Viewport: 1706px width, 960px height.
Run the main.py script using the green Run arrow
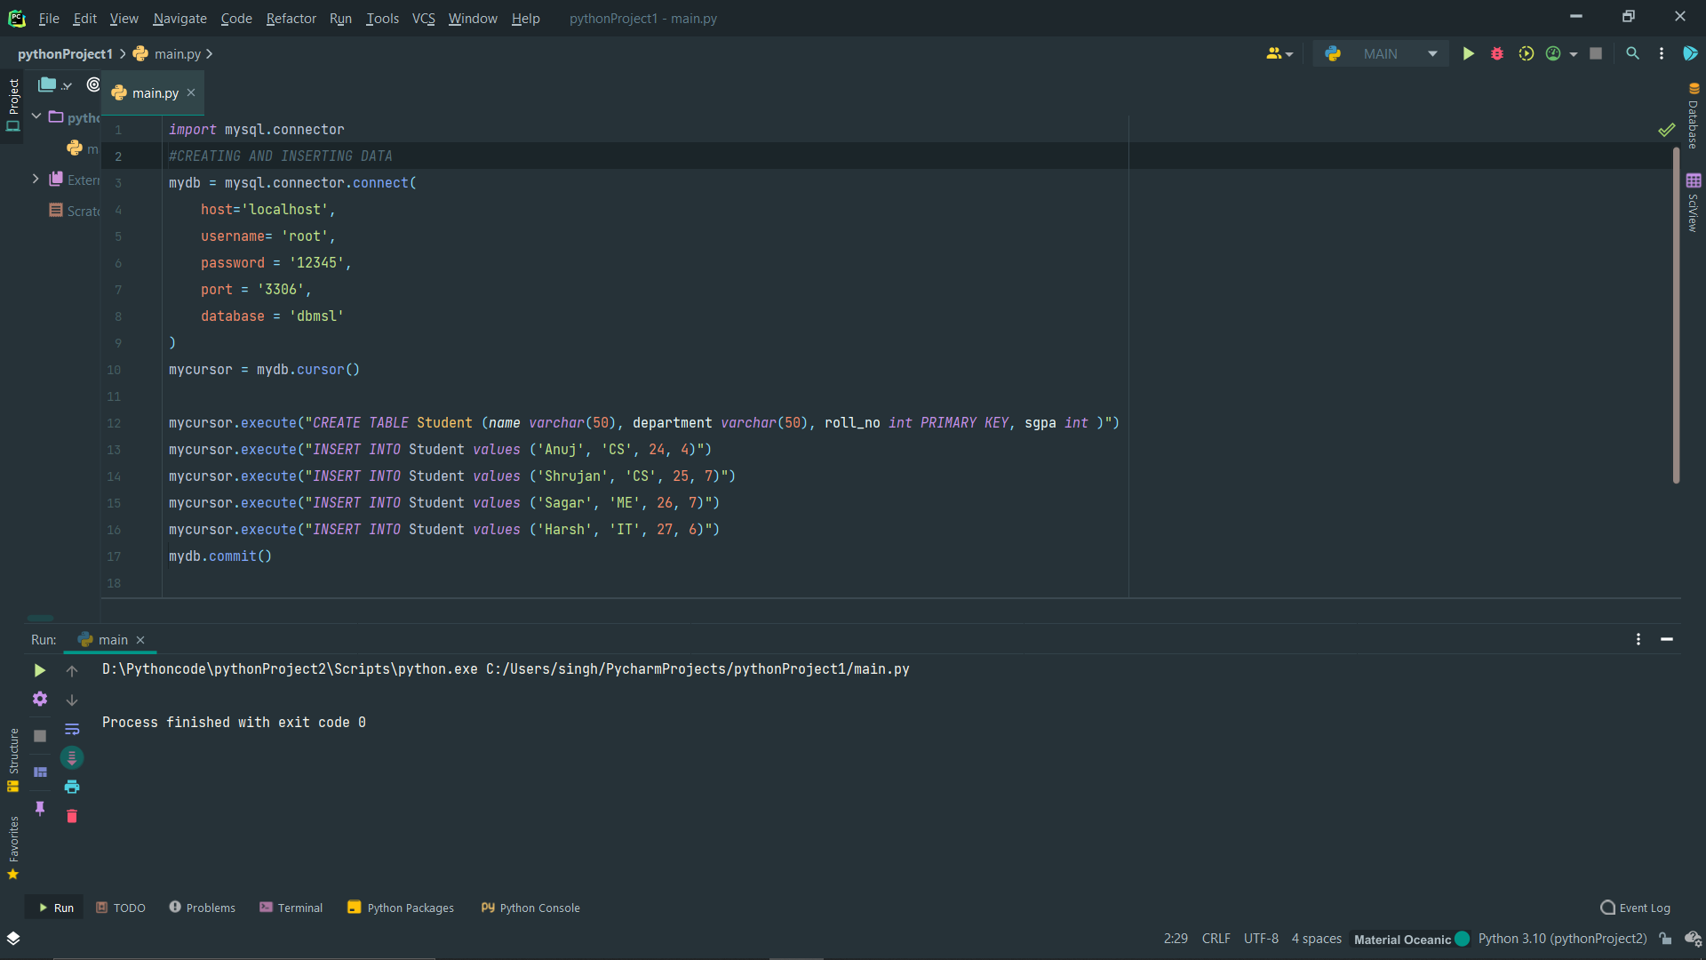tap(1468, 53)
